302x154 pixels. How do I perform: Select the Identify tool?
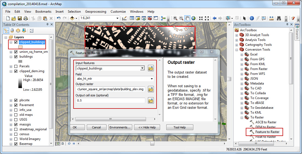[x=252, y=18]
